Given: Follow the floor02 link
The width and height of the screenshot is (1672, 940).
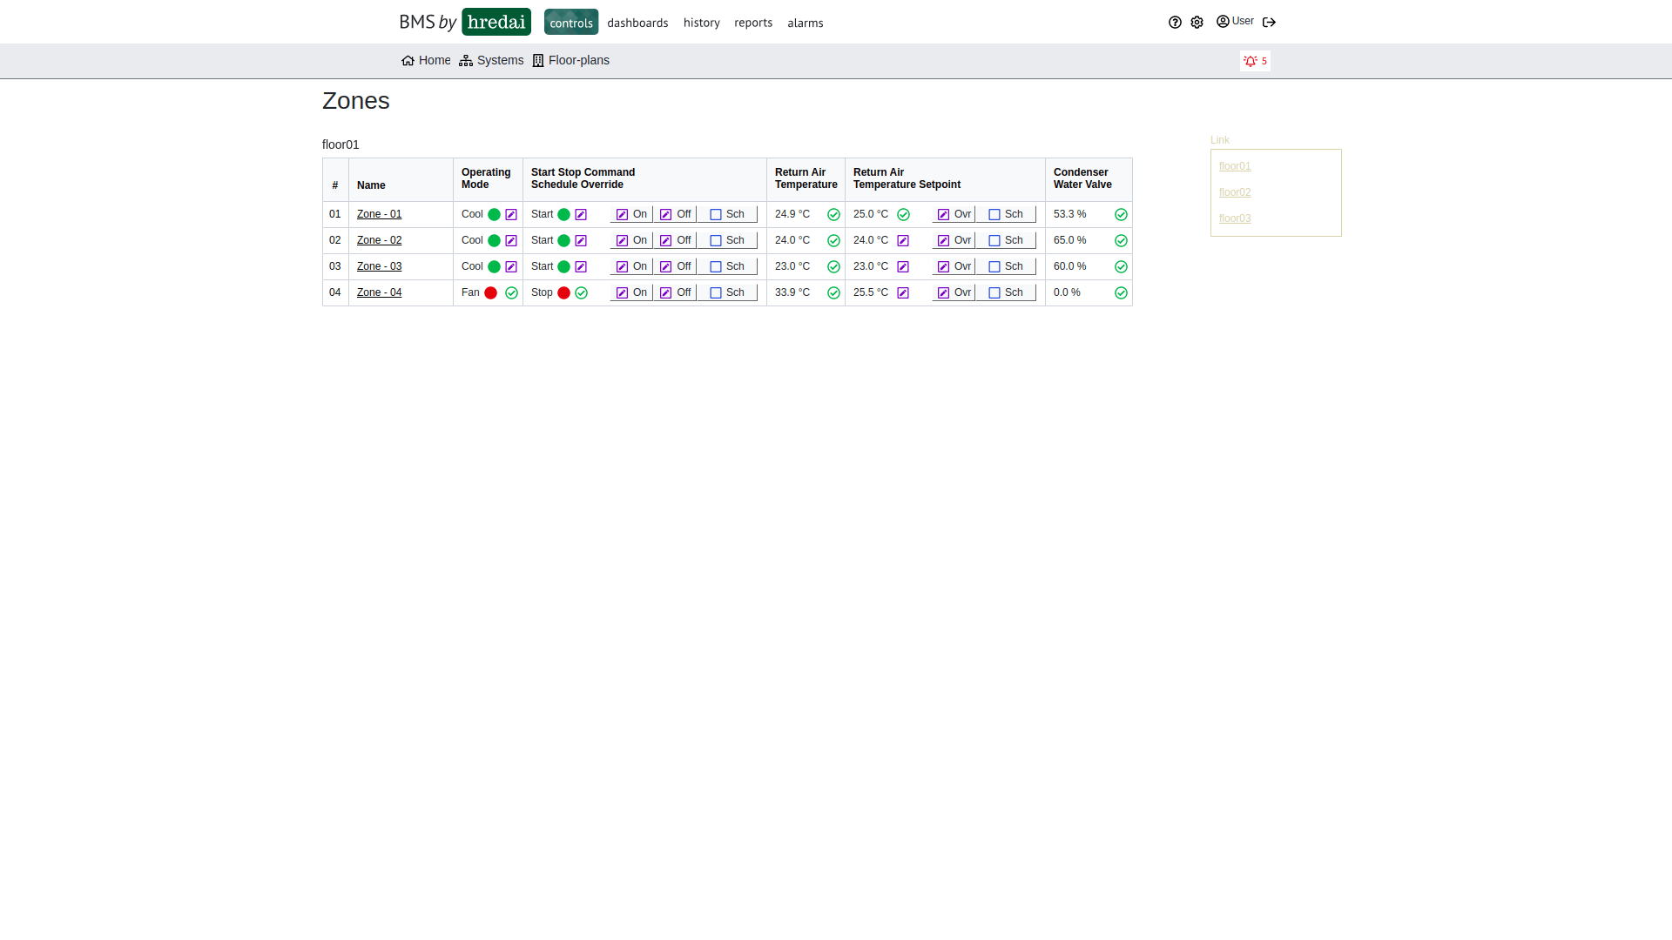Looking at the screenshot, I should [1235, 192].
